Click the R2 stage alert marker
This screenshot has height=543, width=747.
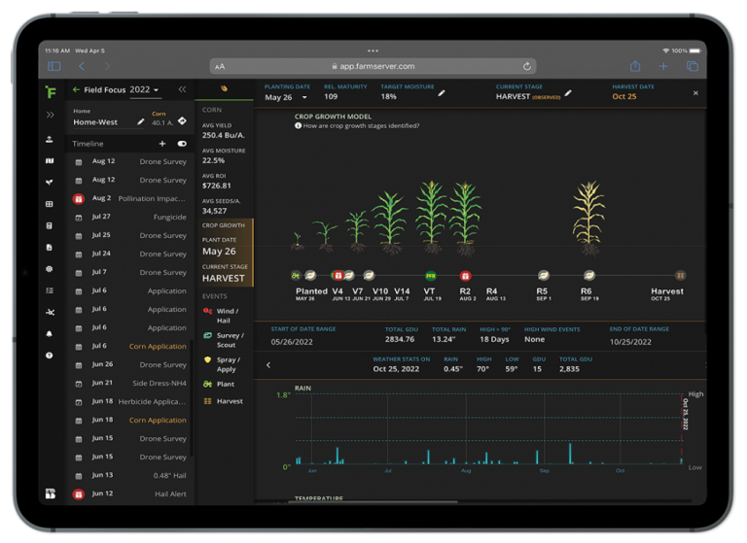tap(465, 276)
